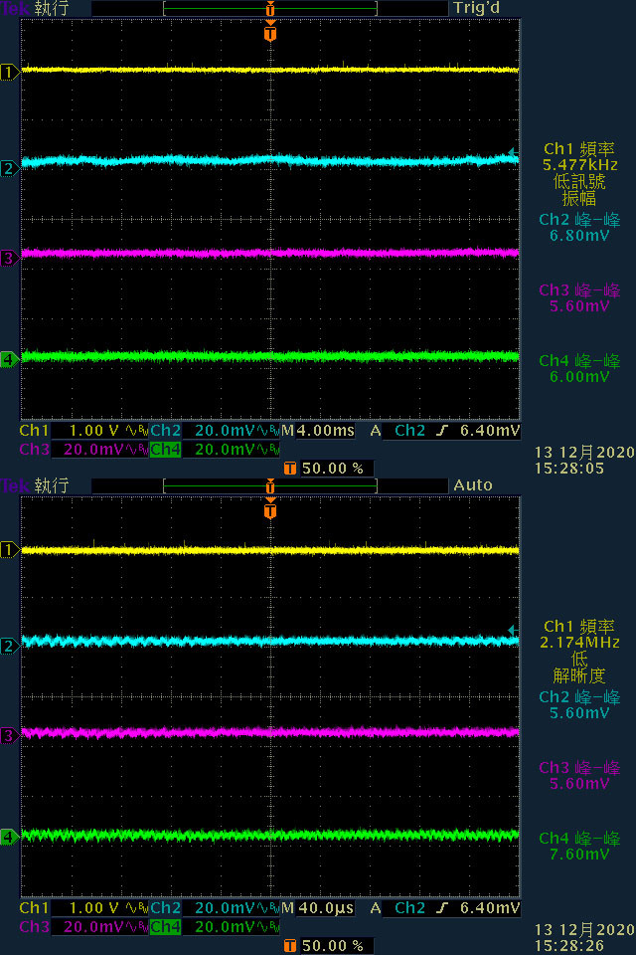Click the orange trigger T marker atop the Trig'd capture graticule
The width and height of the screenshot is (636, 955).
click(x=270, y=32)
